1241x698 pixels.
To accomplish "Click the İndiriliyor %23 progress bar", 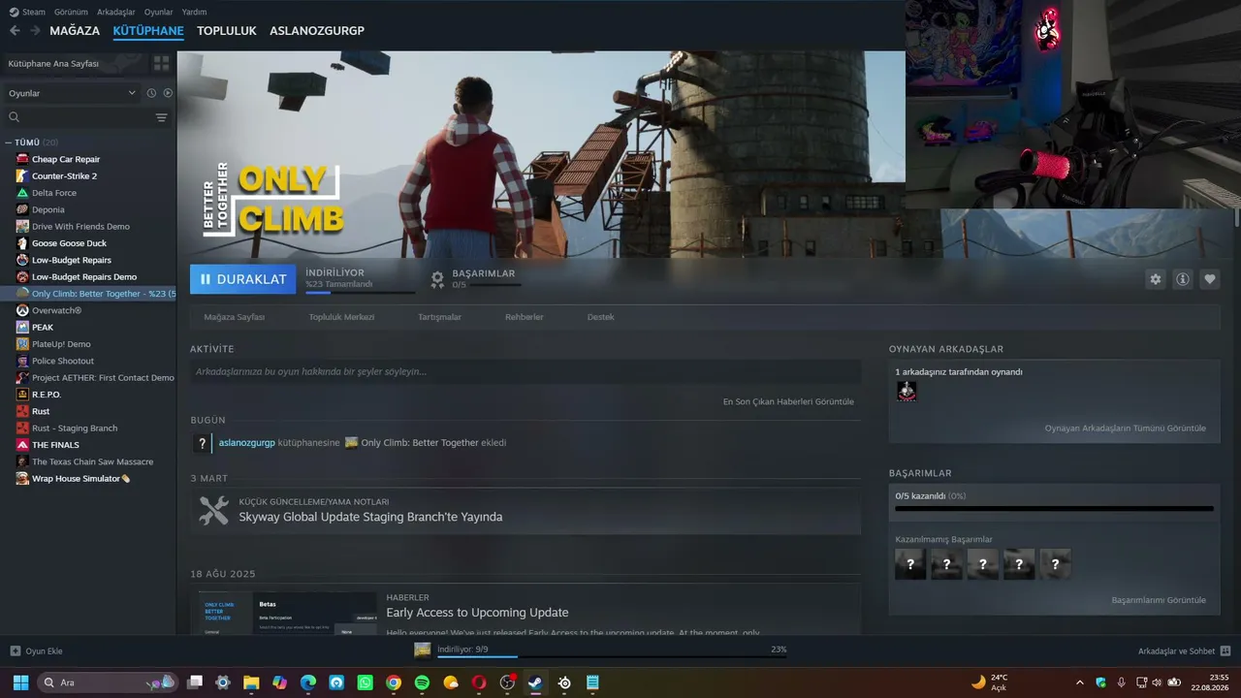I will [x=360, y=292].
